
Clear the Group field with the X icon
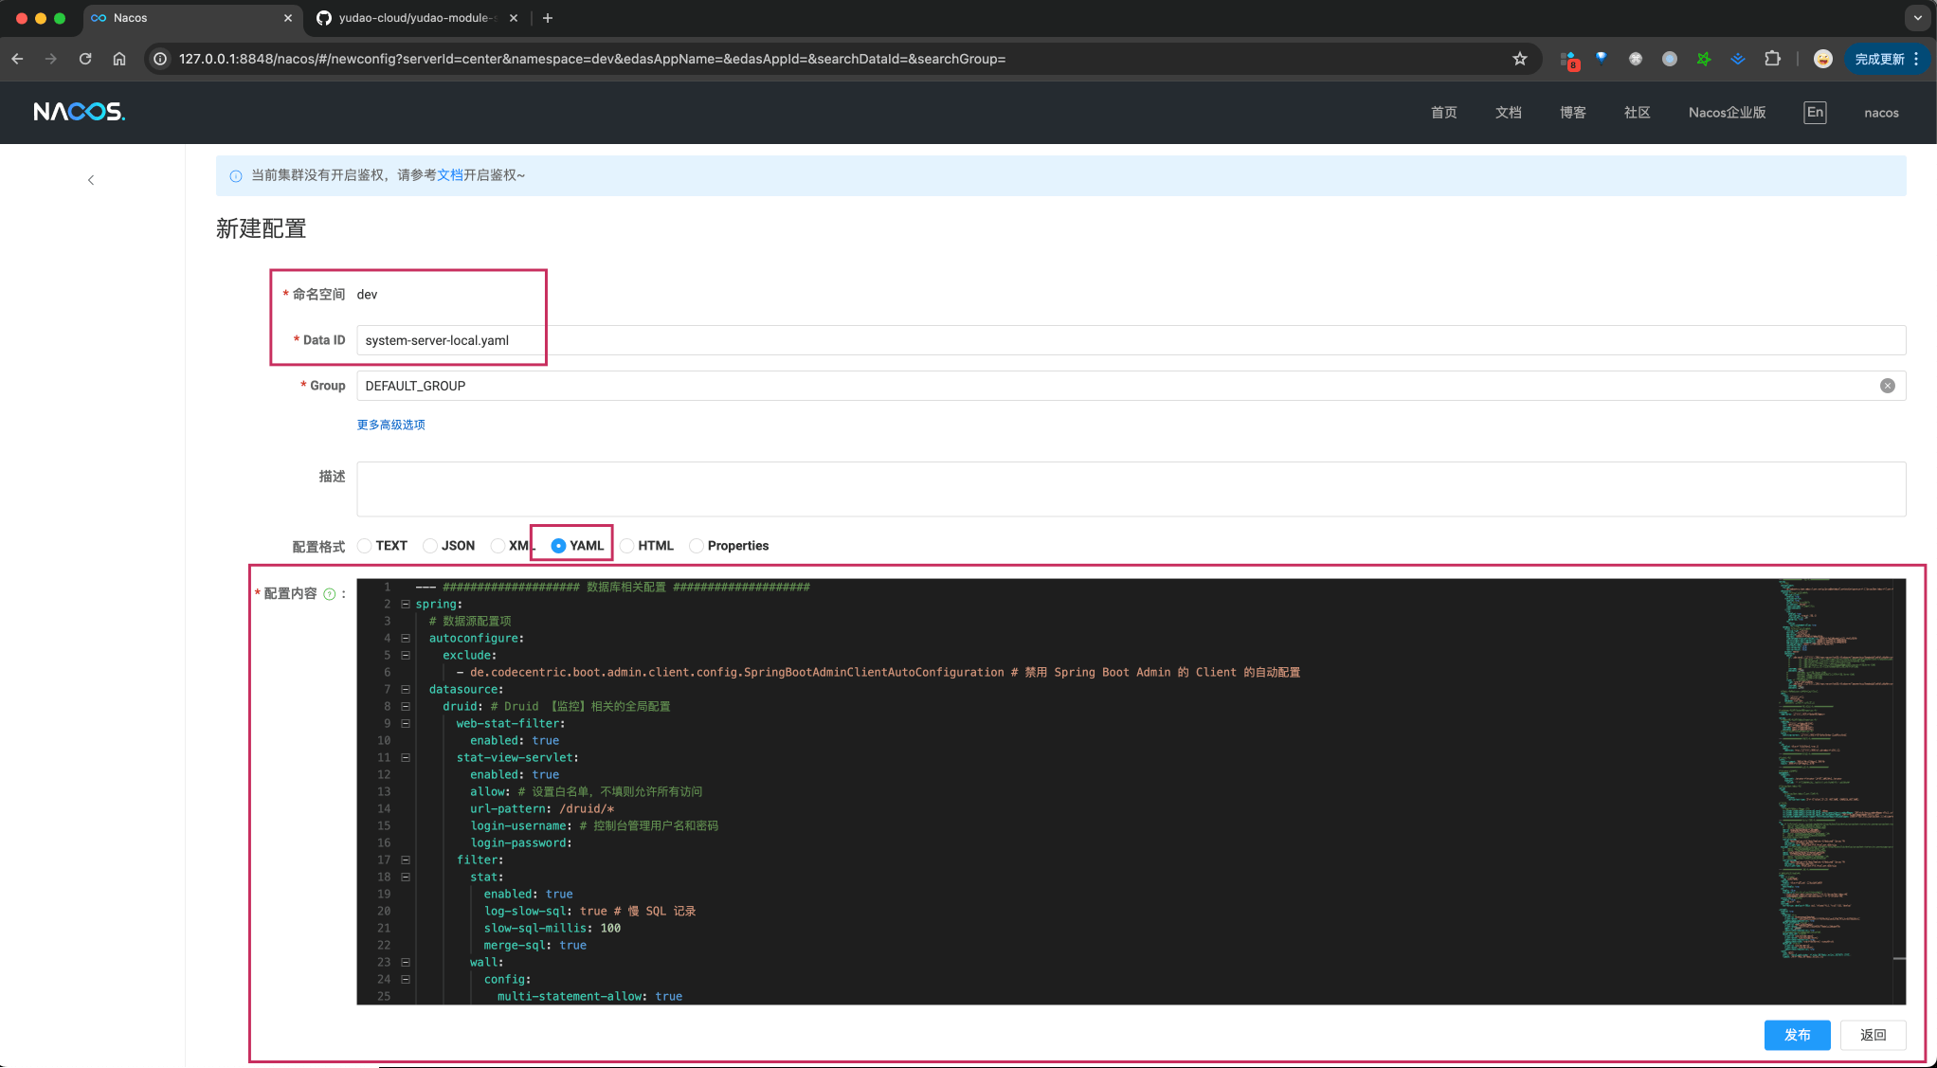1887,386
